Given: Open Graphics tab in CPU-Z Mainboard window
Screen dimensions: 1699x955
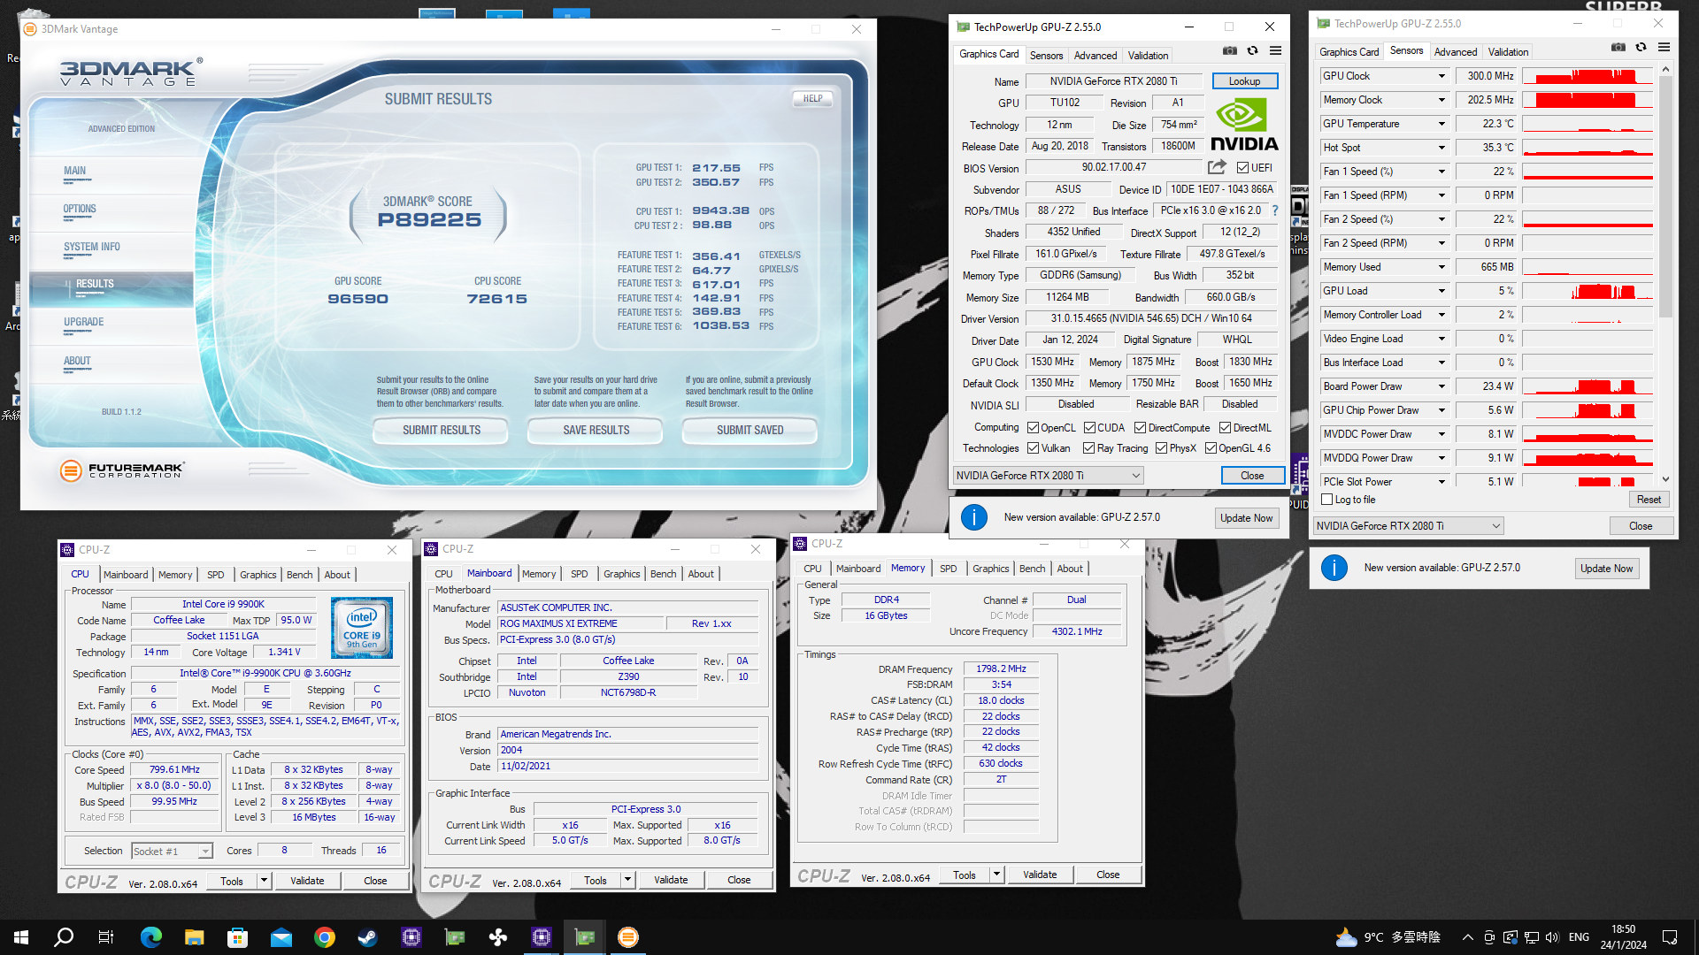Looking at the screenshot, I should (622, 575).
